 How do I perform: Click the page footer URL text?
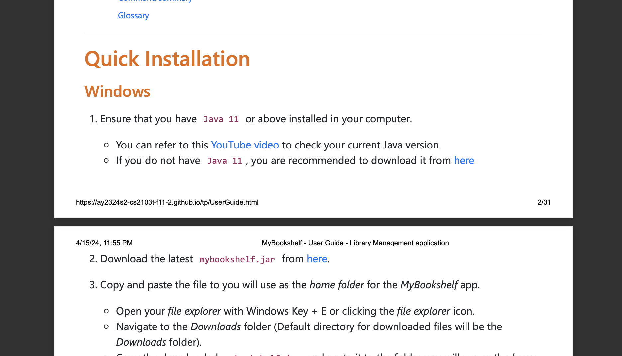(167, 202)
